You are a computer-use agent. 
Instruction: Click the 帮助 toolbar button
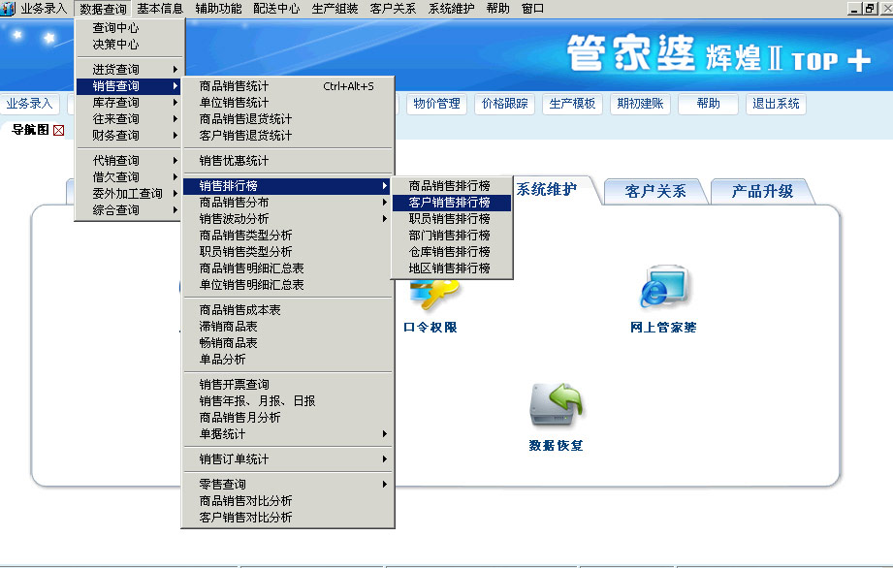(708, 104)
